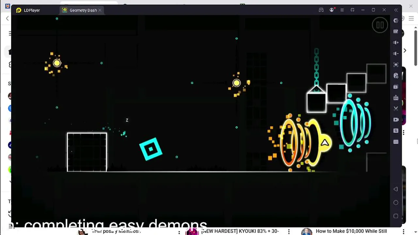
Task: Open the multi-instance sync tool icon
Action: coord(396,87)
